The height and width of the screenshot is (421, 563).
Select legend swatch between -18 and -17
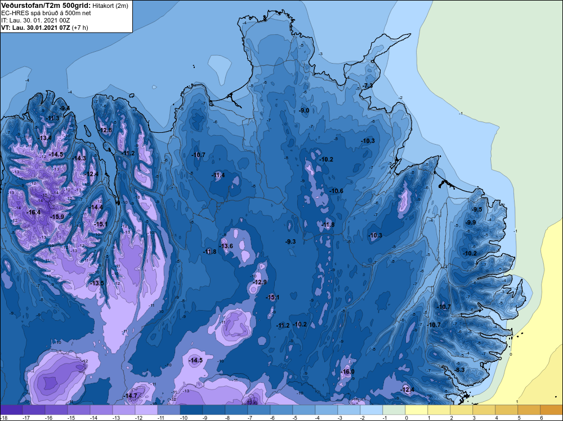click(x=11, y=410)
